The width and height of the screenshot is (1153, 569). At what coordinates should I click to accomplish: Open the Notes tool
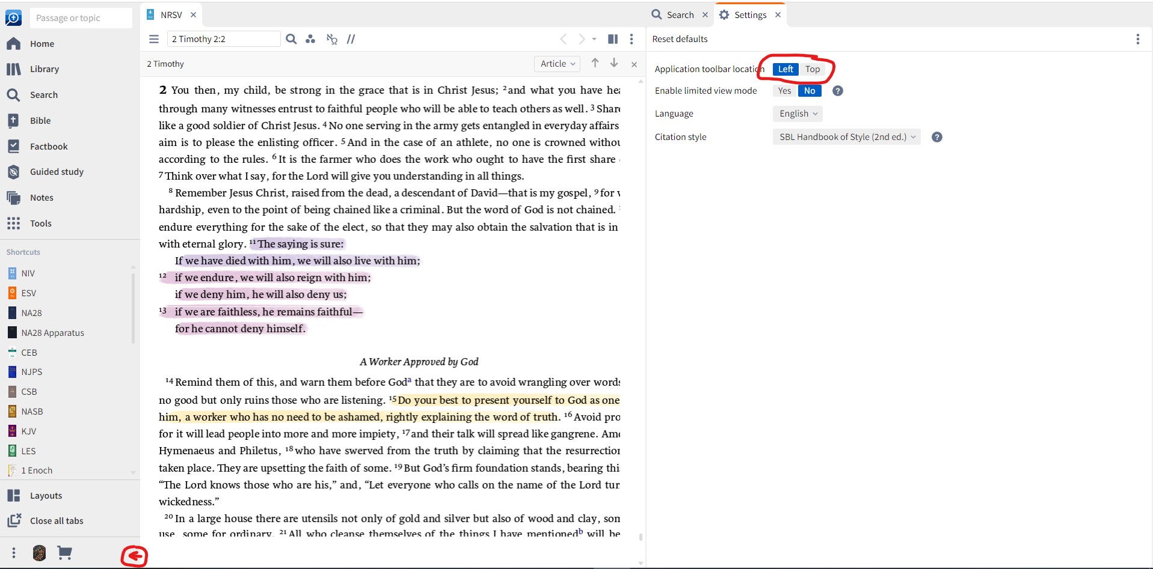point(41,198)
